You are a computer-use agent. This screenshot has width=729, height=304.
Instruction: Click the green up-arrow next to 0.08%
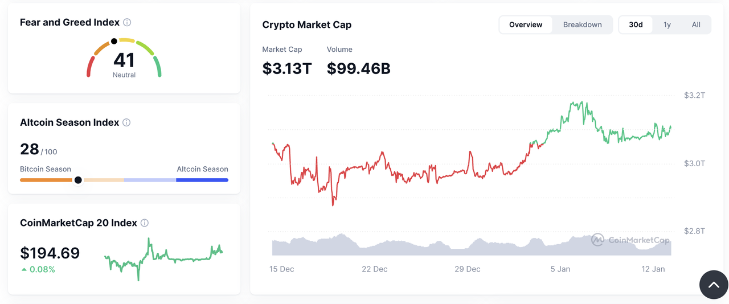point(24,269)
